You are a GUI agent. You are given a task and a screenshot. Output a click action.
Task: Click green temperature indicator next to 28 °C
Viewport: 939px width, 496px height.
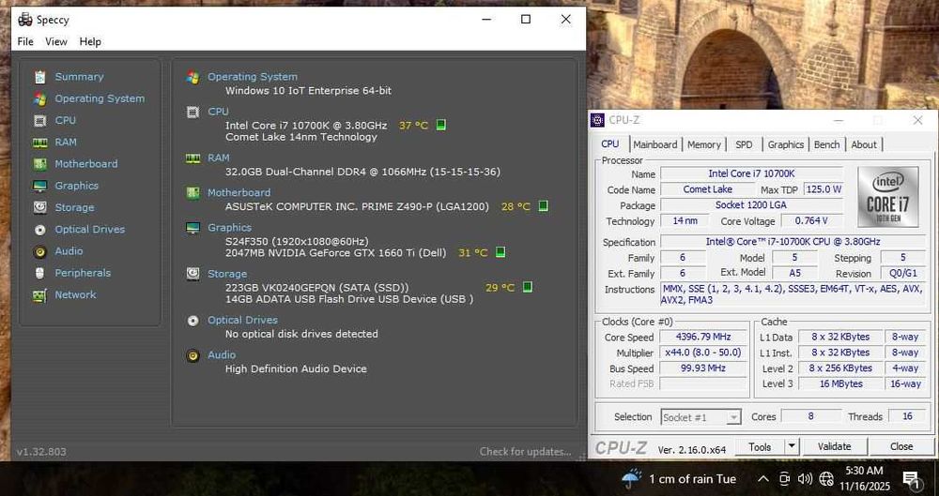click(543, 206)
